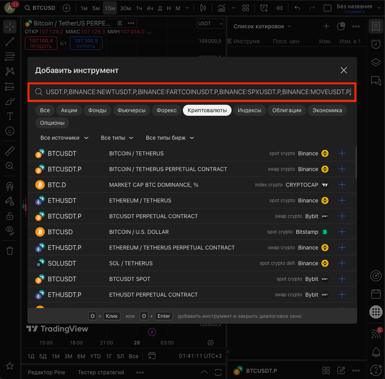Open the USDT currency dropdown
Viewport: 385px width, 379px height.
pos(210,24)
